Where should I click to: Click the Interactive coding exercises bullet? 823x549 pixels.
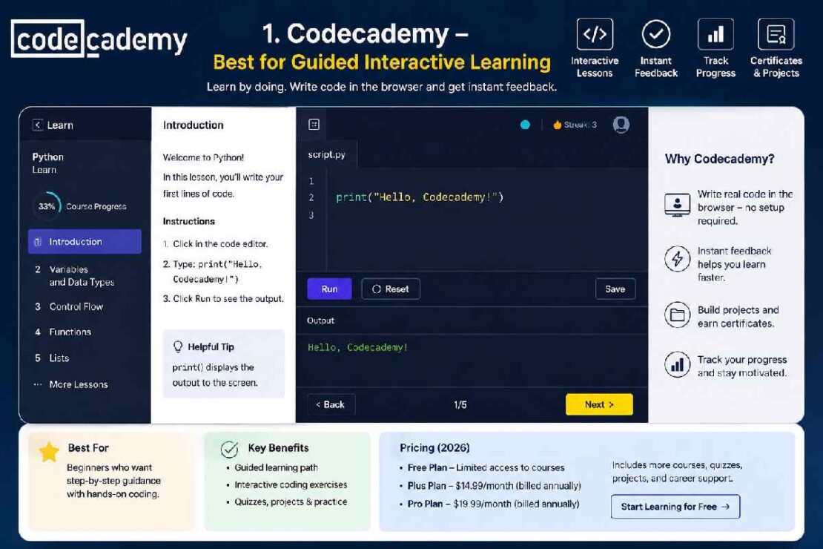click(287, 484)
